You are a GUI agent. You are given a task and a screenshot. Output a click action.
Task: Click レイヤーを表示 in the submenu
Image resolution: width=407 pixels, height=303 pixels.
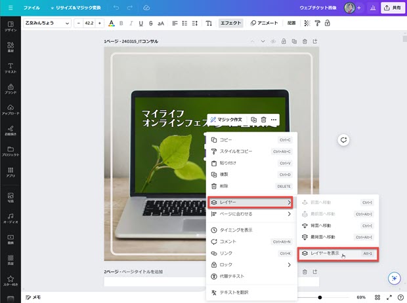tap(325, 253)
